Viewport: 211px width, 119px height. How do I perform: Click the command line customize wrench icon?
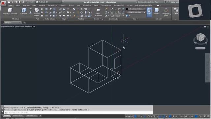[2, 111]
